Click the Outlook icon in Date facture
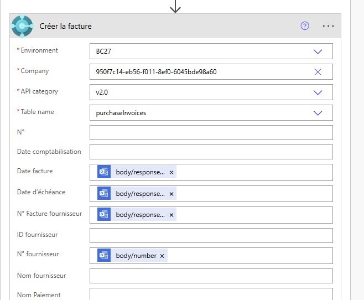 pyautogui.click(x=104, y=172)
